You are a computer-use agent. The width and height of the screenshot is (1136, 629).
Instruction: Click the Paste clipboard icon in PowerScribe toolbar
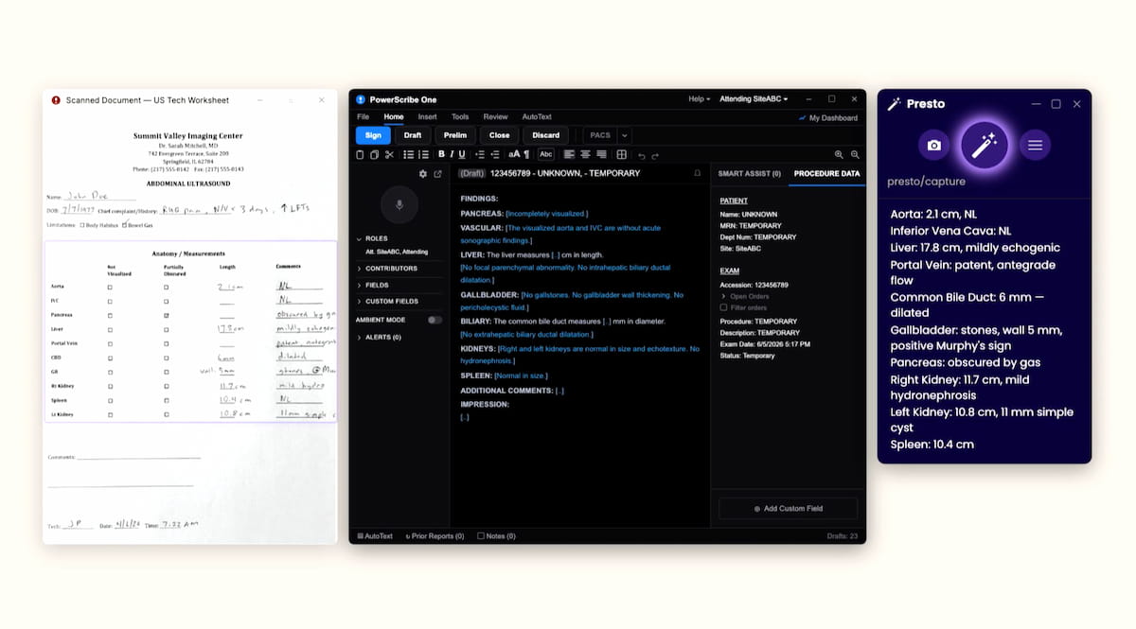pos(359,154)
